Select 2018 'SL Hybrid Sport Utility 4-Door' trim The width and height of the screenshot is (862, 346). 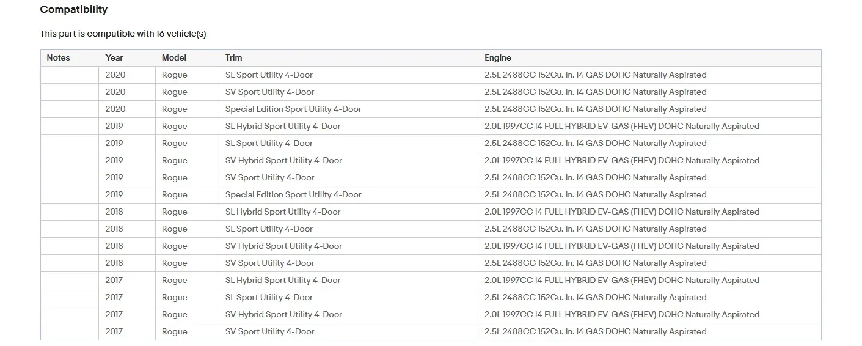coord(283,212)
